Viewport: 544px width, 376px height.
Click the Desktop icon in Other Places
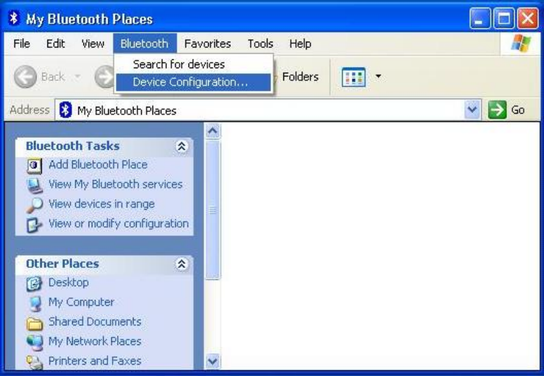(34, 284)
